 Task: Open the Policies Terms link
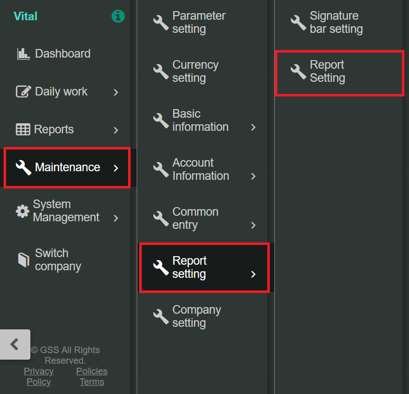tap(92, 376)
